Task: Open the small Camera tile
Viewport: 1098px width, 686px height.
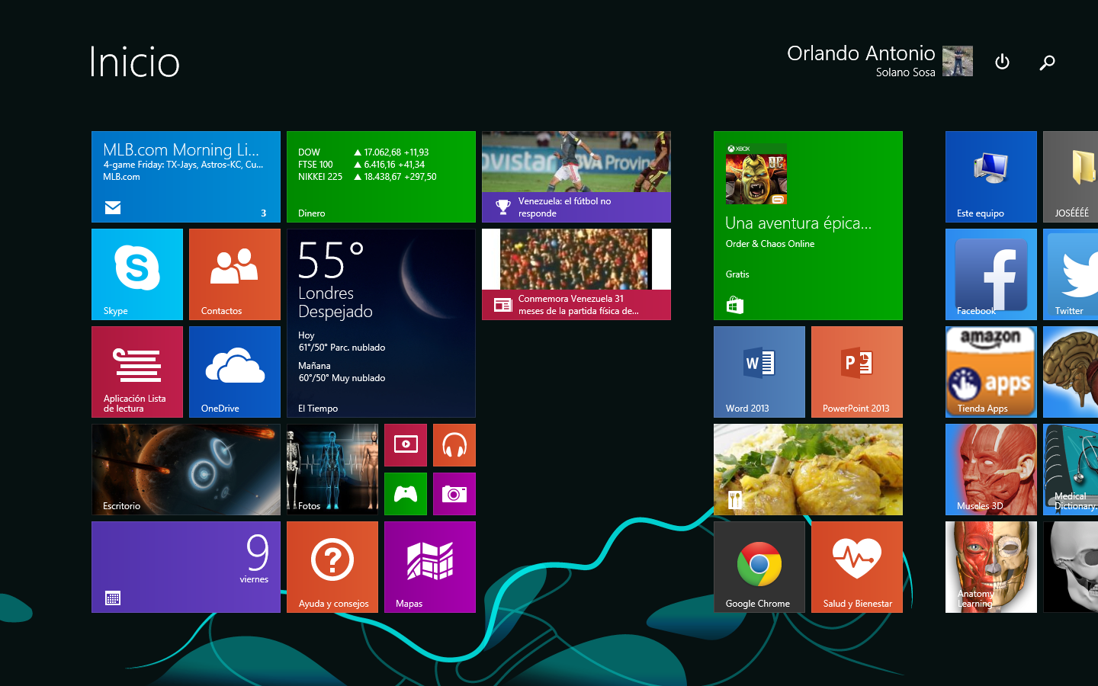Action: (x=454, y=494)
